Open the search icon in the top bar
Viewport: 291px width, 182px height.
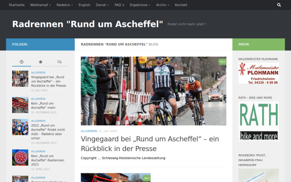pyautogui.click(x=279, y=5)
